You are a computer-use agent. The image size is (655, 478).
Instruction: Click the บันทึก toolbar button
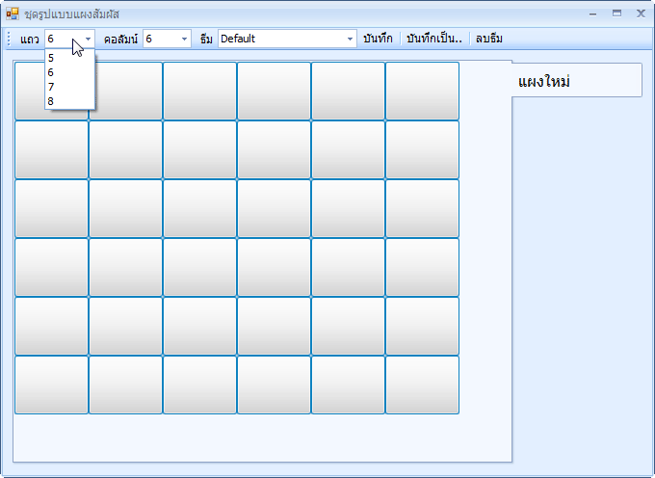point(378,40)
